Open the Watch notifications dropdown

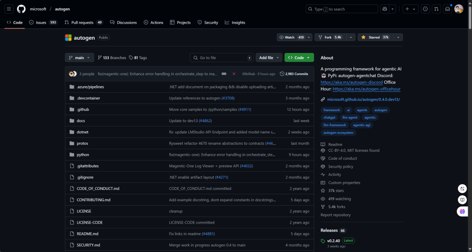point(295,37)
